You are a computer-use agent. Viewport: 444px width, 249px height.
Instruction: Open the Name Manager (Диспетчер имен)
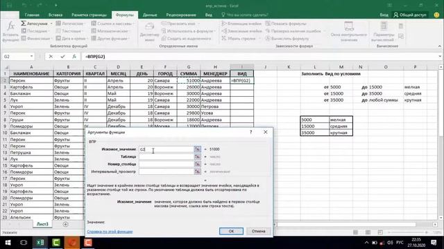pyautogui.click(x=150, y=32)
